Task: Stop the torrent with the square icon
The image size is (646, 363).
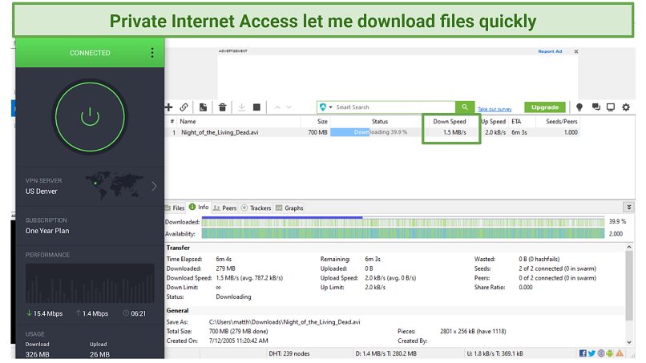Action: (256, 107)
